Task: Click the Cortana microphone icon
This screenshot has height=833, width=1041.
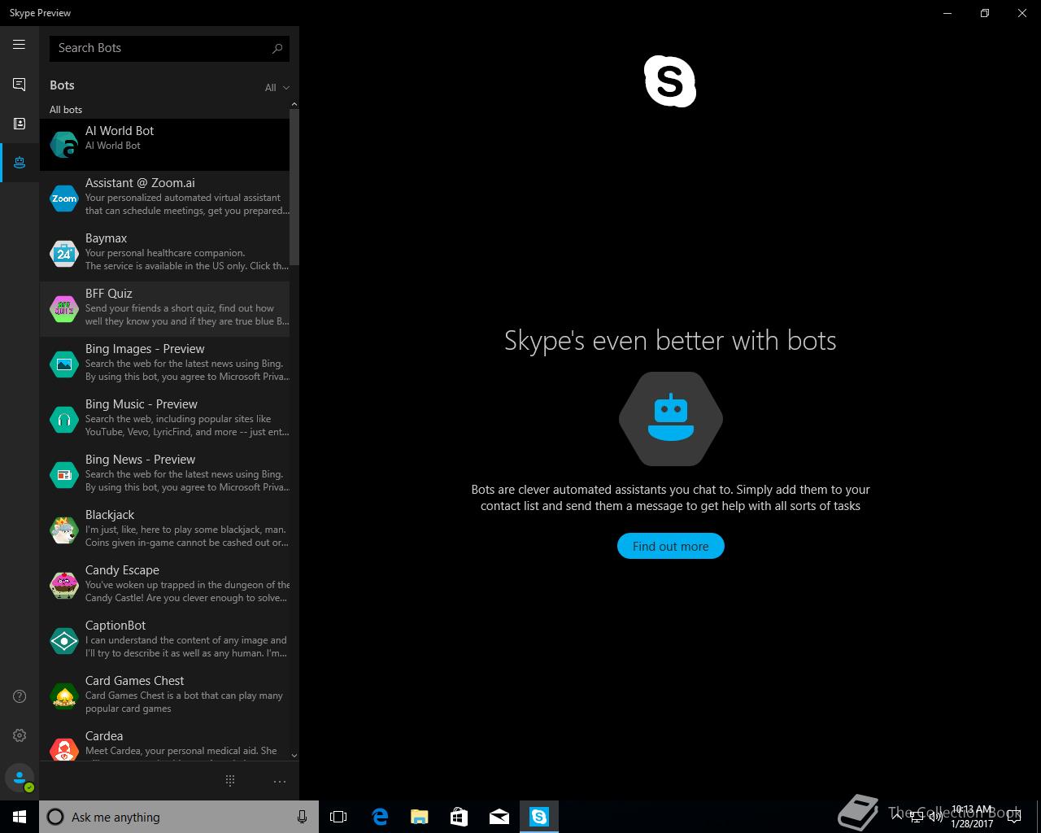Action: (x=302, y=817)
